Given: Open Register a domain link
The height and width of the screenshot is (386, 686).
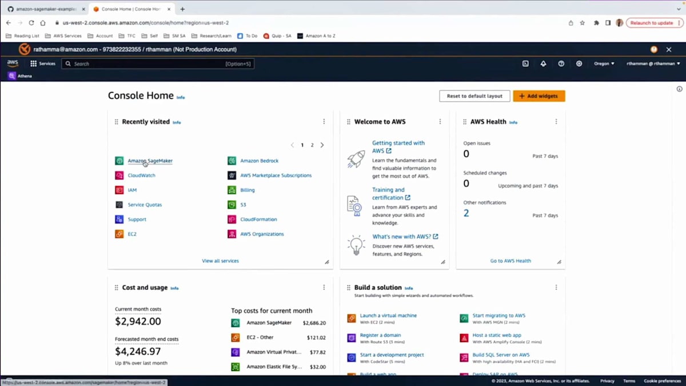Looking at the screenshot, I should click(380, 335).
